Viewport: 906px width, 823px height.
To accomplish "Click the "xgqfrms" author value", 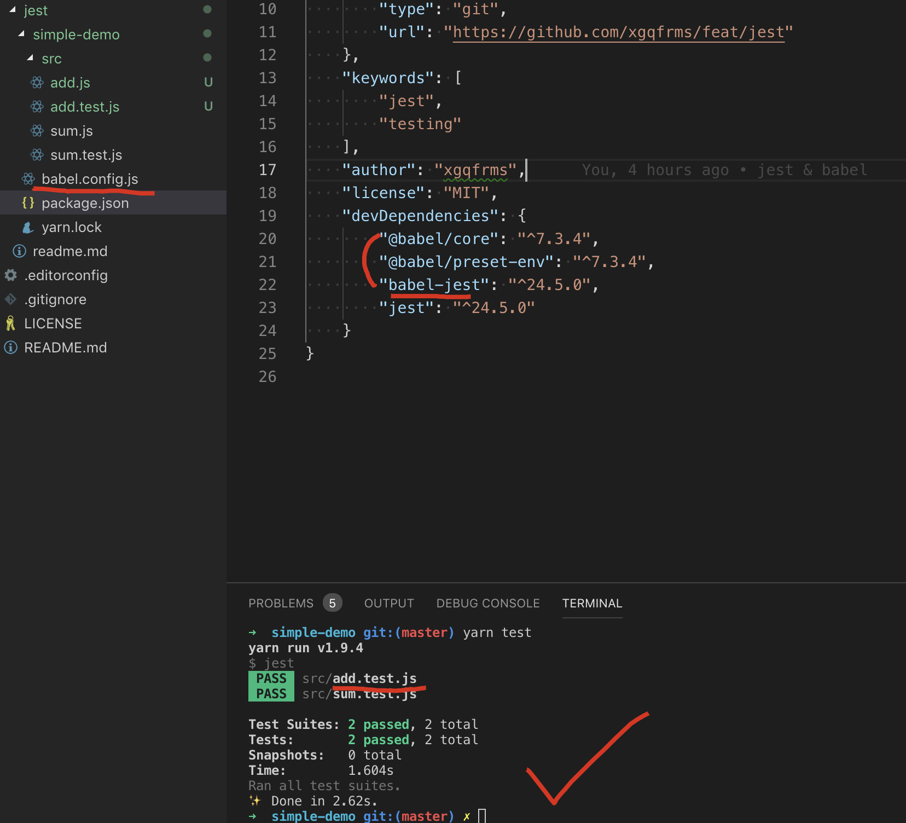I will click(475, 170).
